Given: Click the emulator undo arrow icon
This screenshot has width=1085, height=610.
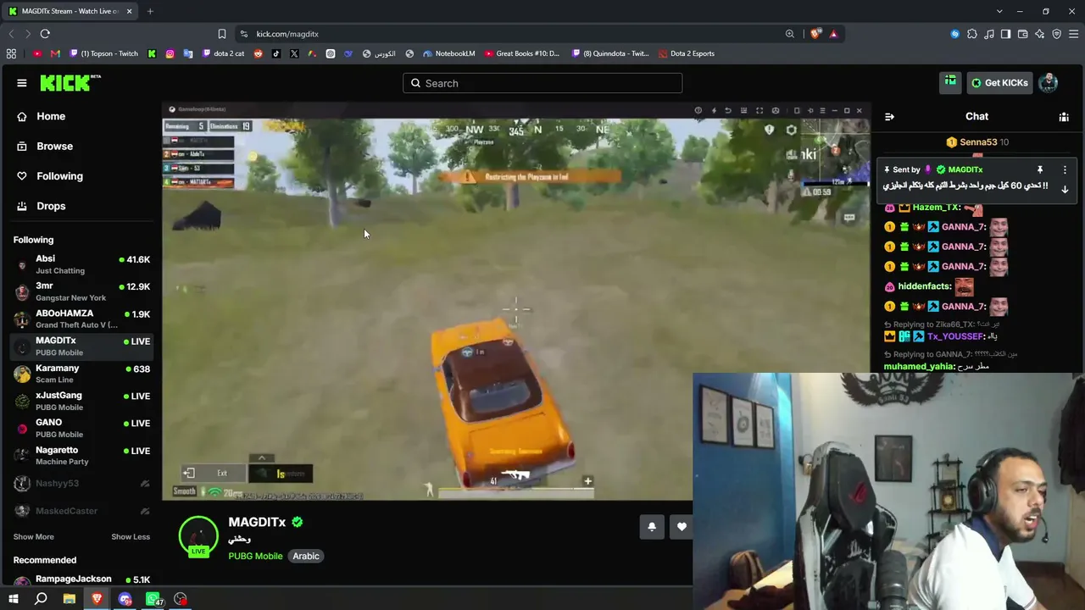Looking at the screenshot, I should coord(728,110).
